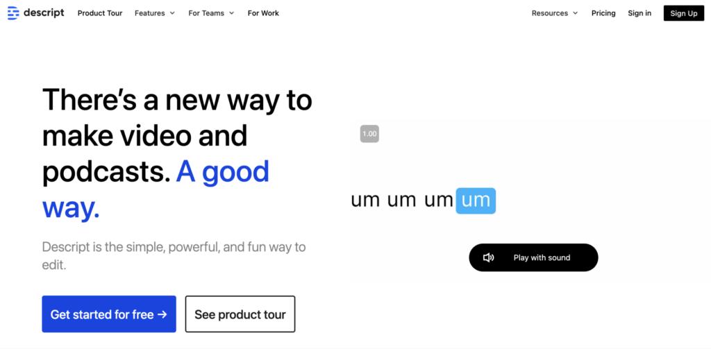Screen dimensions: 711x349
Task: Click the 1.00 speed badge
Action: (x=369, y=134)
